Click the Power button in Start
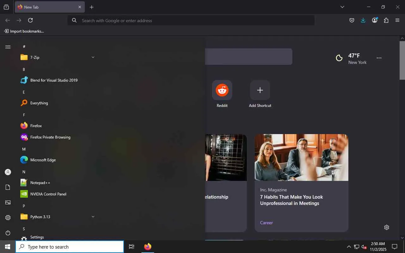The image size is (405, 253). pyautogui.click(x=8, y=233)
